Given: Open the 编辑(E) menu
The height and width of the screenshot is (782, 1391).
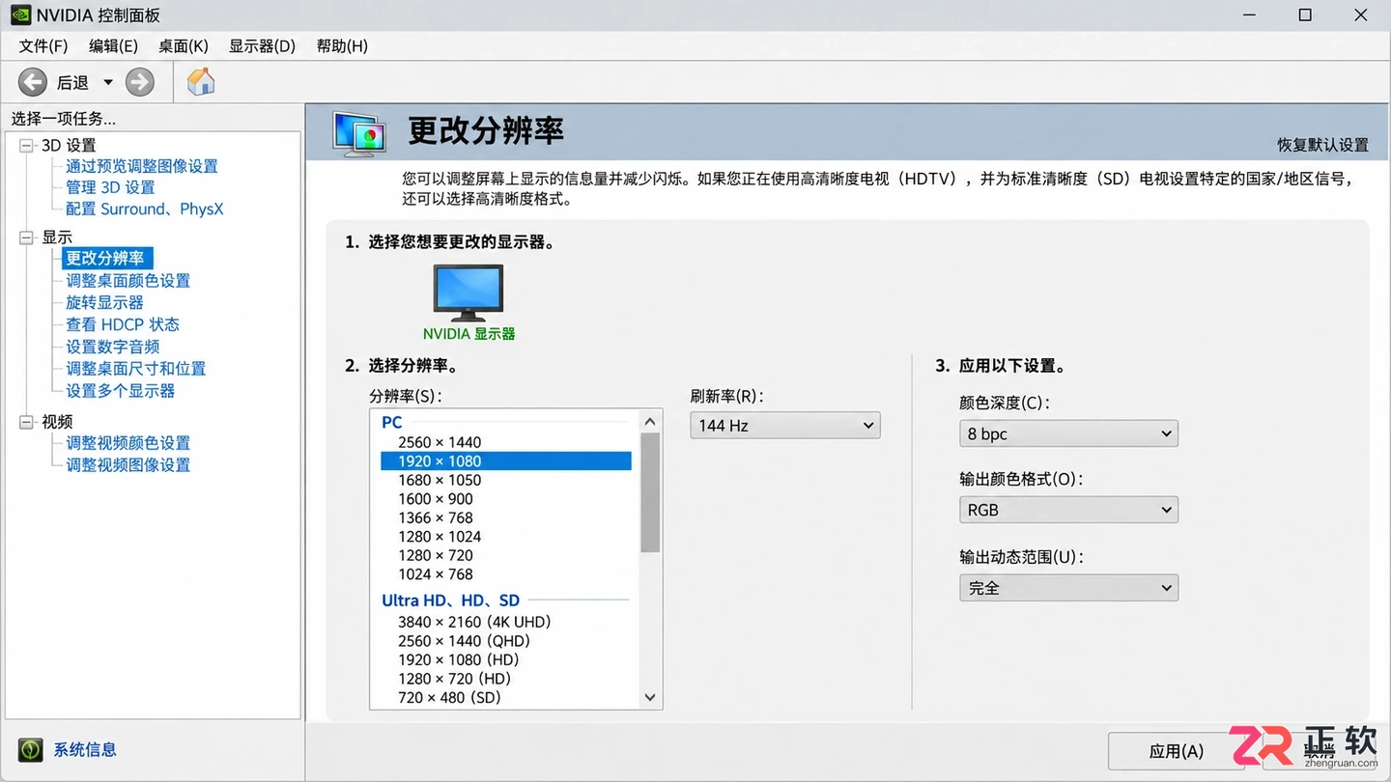Looking at the screenshot, I should pos(113,46).
